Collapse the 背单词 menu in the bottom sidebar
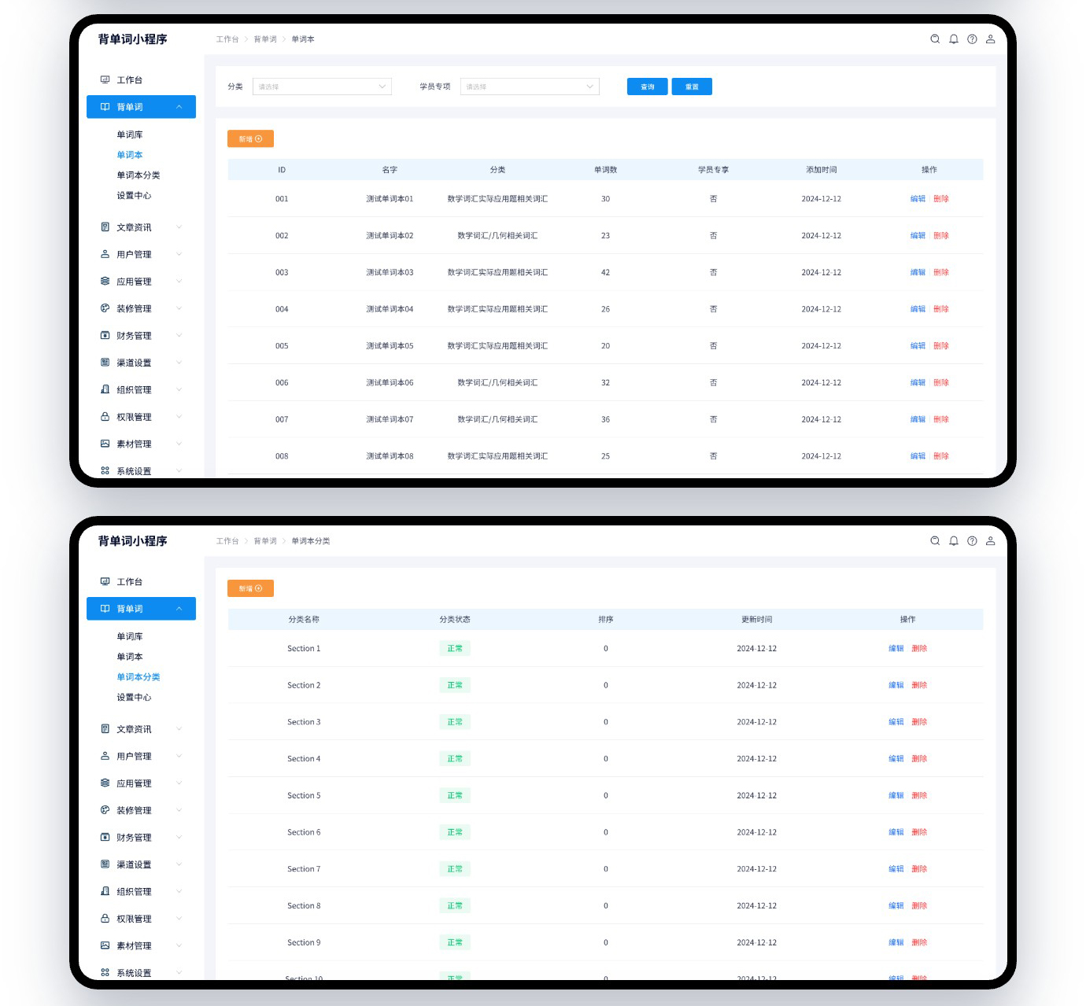This screenshot has height=1006, width=1086. click(x=179, y=609)
